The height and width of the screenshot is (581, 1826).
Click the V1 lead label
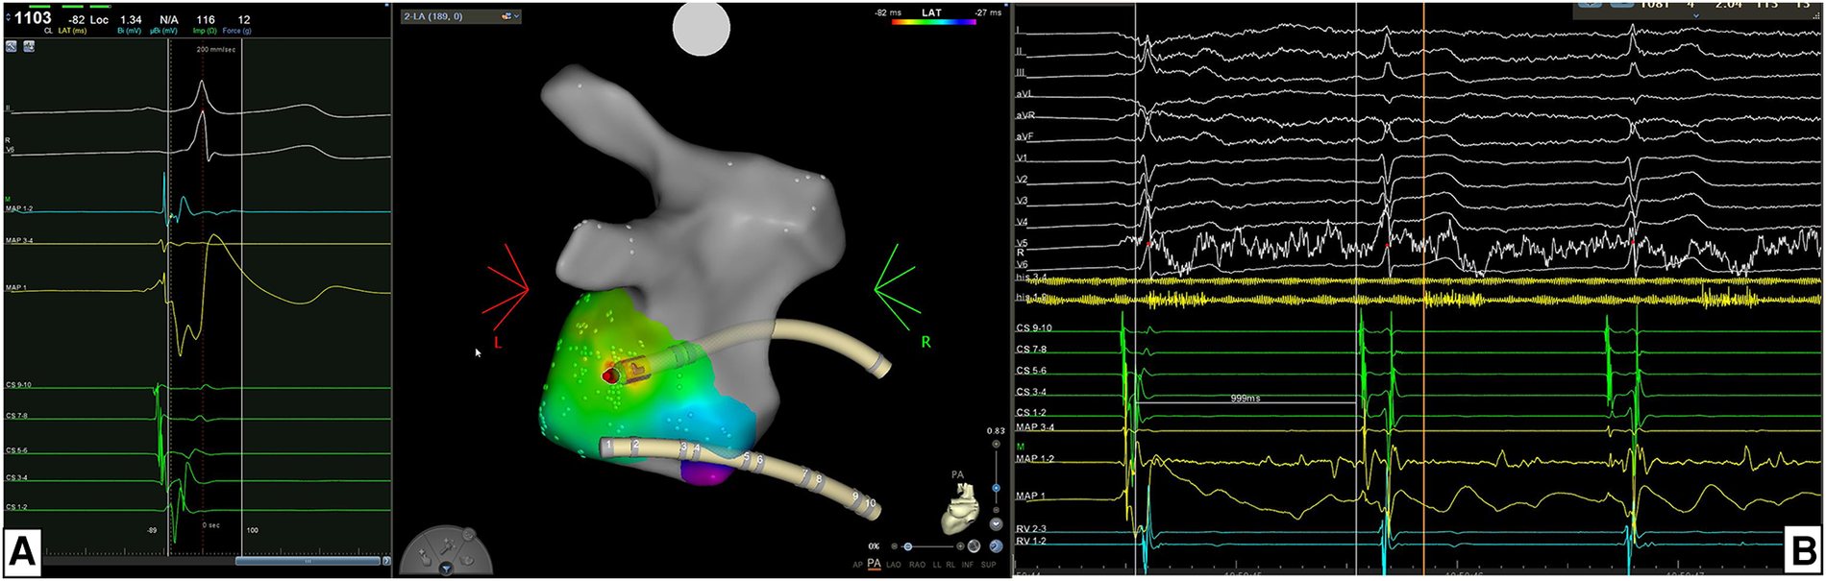pyautogui.click(x=1023, y=158)
